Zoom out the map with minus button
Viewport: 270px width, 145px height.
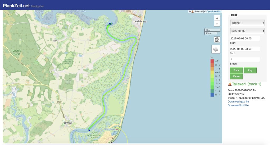[x=217, y=24]
